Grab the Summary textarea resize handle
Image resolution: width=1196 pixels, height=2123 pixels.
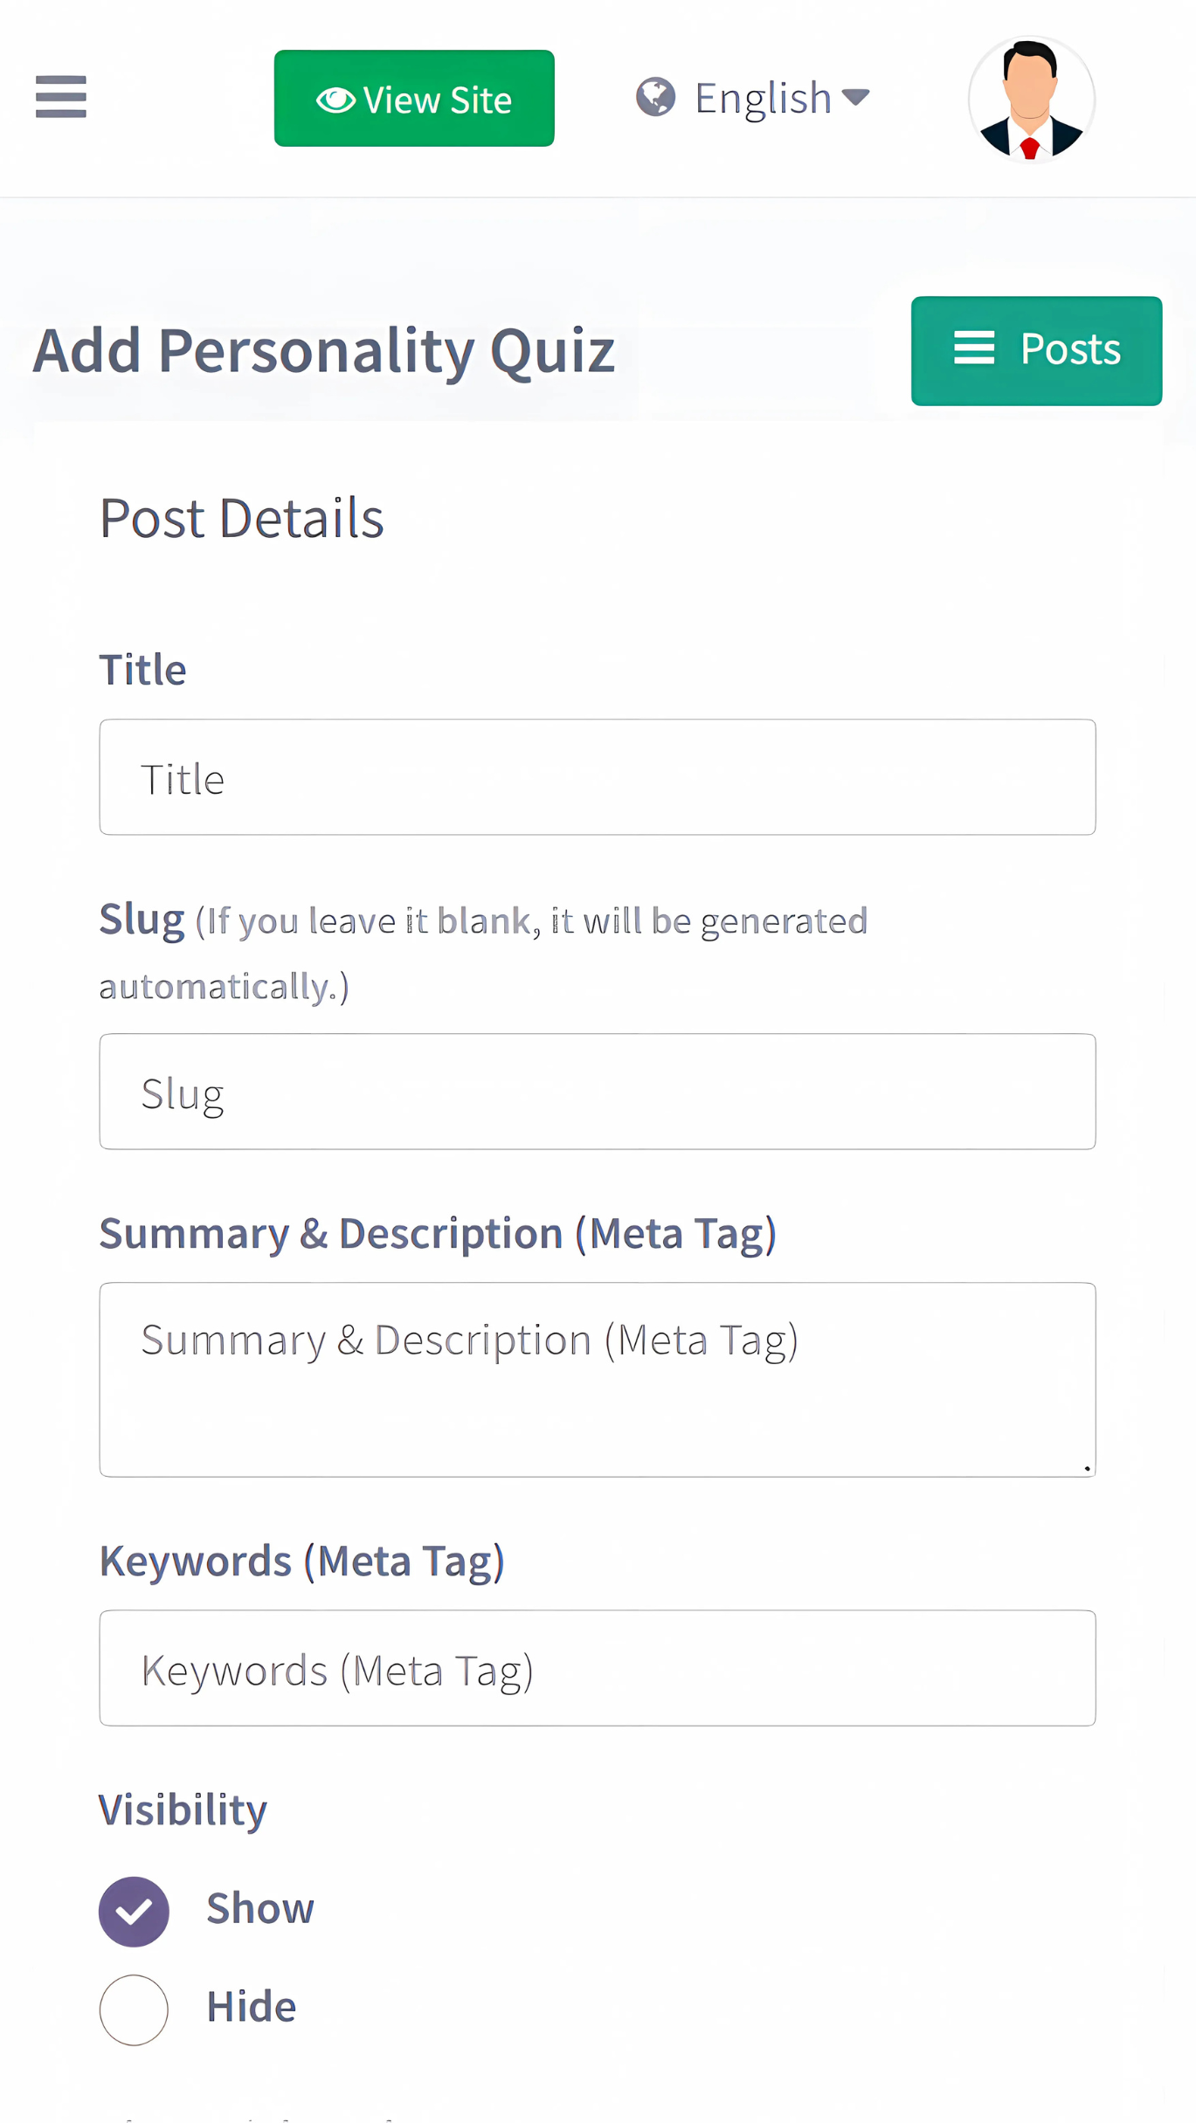[1087, 1468]
